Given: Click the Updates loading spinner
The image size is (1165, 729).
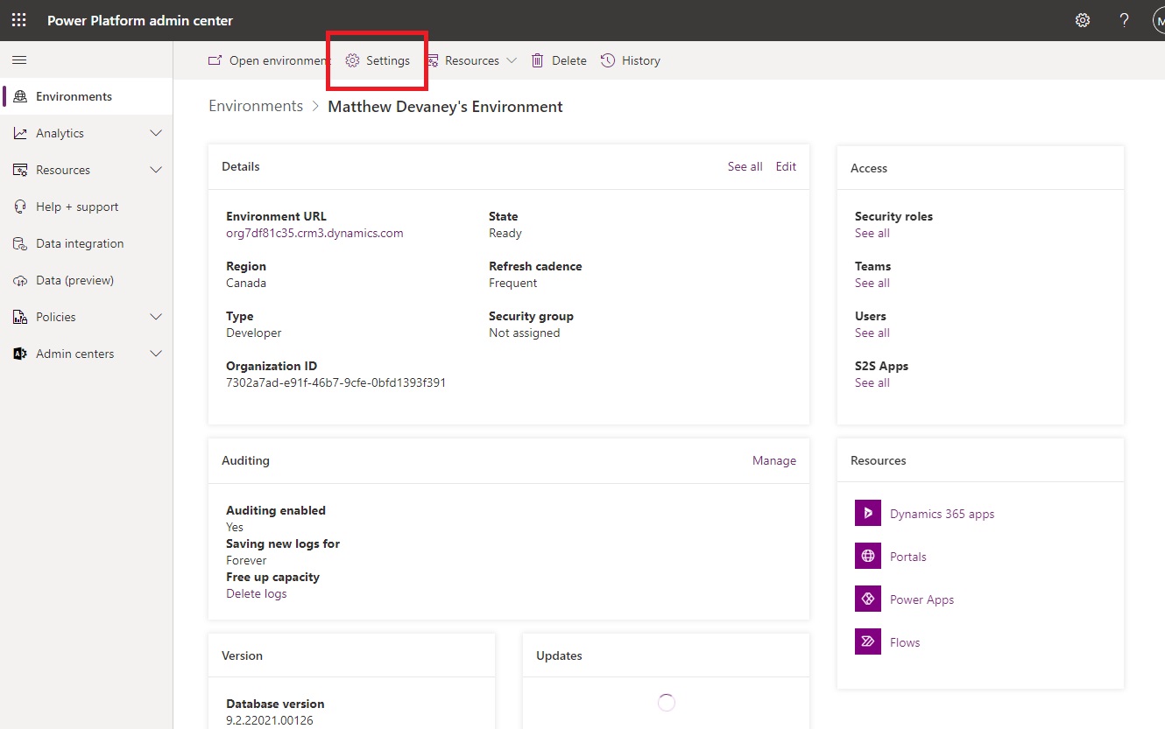Looking at the screenshot, I should (666, 702).
